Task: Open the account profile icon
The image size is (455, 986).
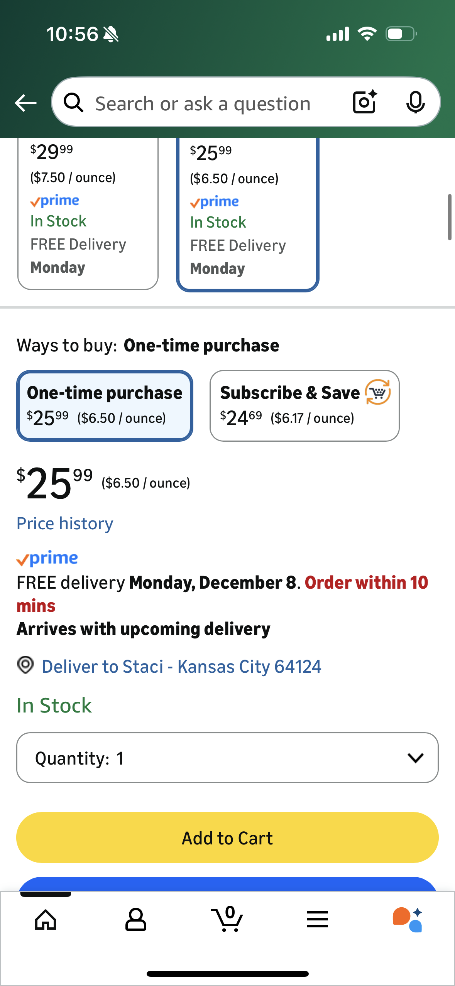Action: coord(136,920)
